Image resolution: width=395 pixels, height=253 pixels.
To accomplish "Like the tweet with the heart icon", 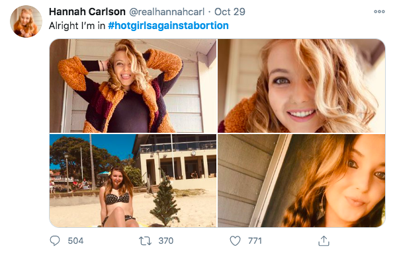I will click(x=235, y=241).
